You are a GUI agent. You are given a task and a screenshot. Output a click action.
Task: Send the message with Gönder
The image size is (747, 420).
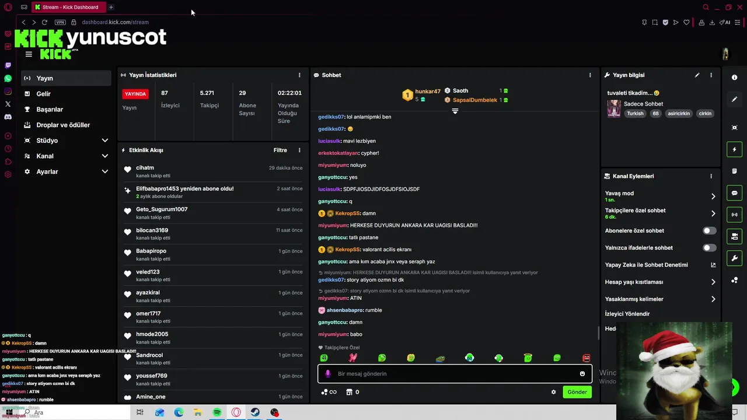point(577,392)
